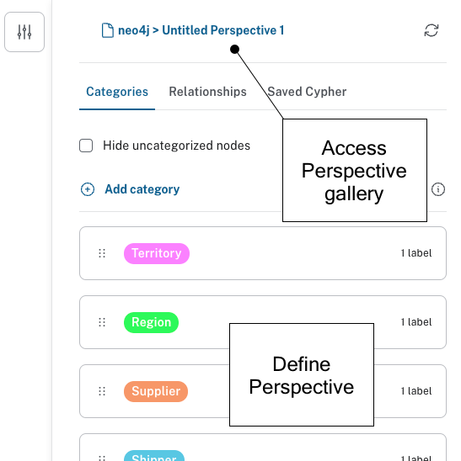Click the drag handle of Territory category
461x461 pixels.
(x=102, y=253)
